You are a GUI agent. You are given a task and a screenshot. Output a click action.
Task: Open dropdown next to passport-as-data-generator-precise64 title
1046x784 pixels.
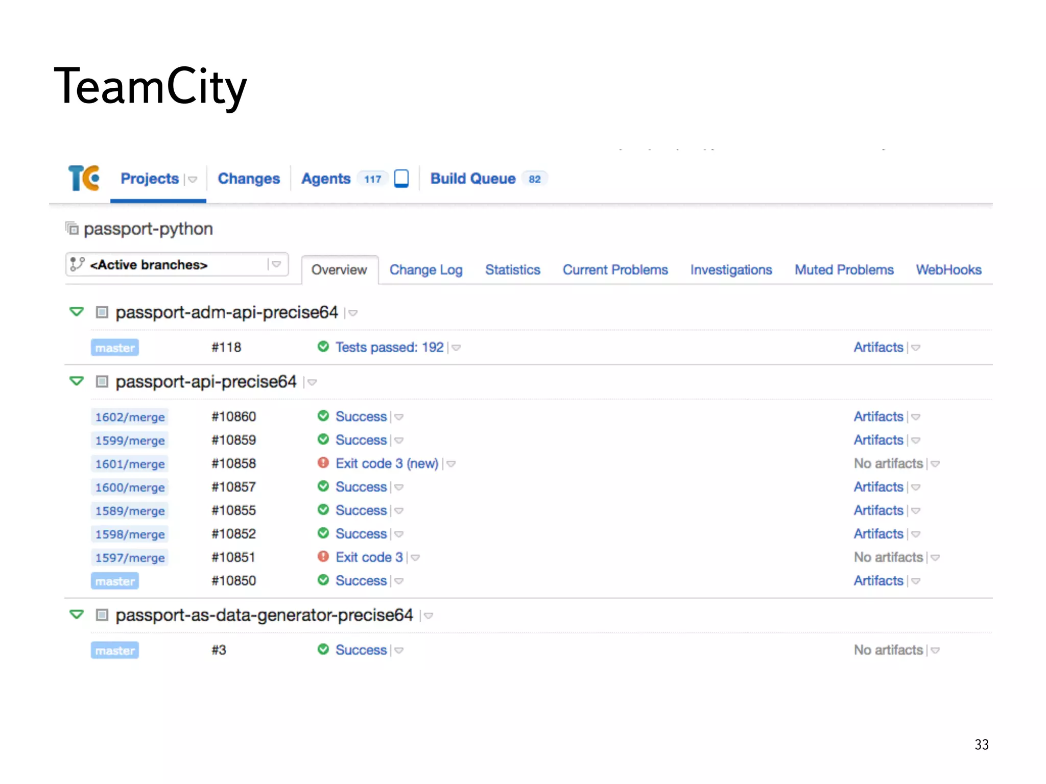pos(429,616)
